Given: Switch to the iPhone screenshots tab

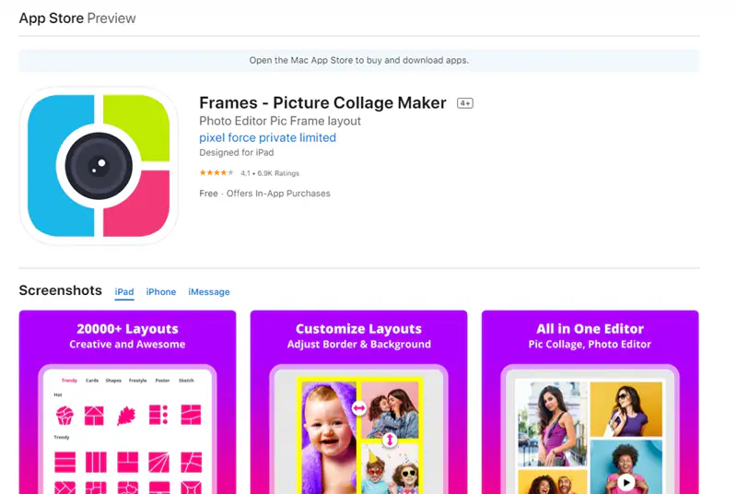Looking at the screenshot, I should (x=160, y=292).
